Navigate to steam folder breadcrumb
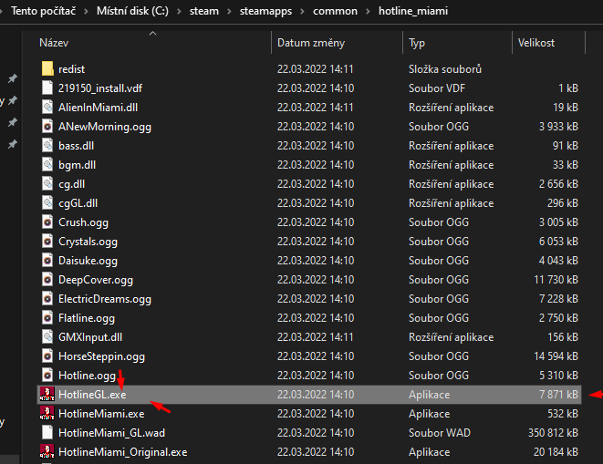This screenshot has width=603, height=464. tap(203, 11)
